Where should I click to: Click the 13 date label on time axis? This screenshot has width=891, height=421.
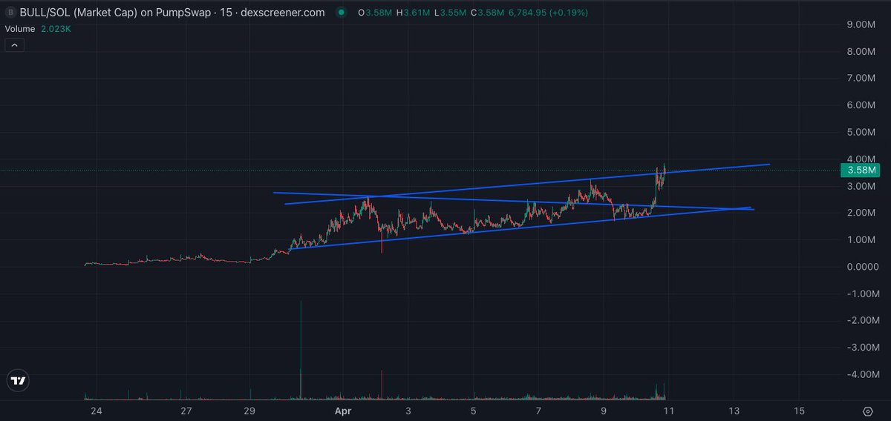coord(734,411)
